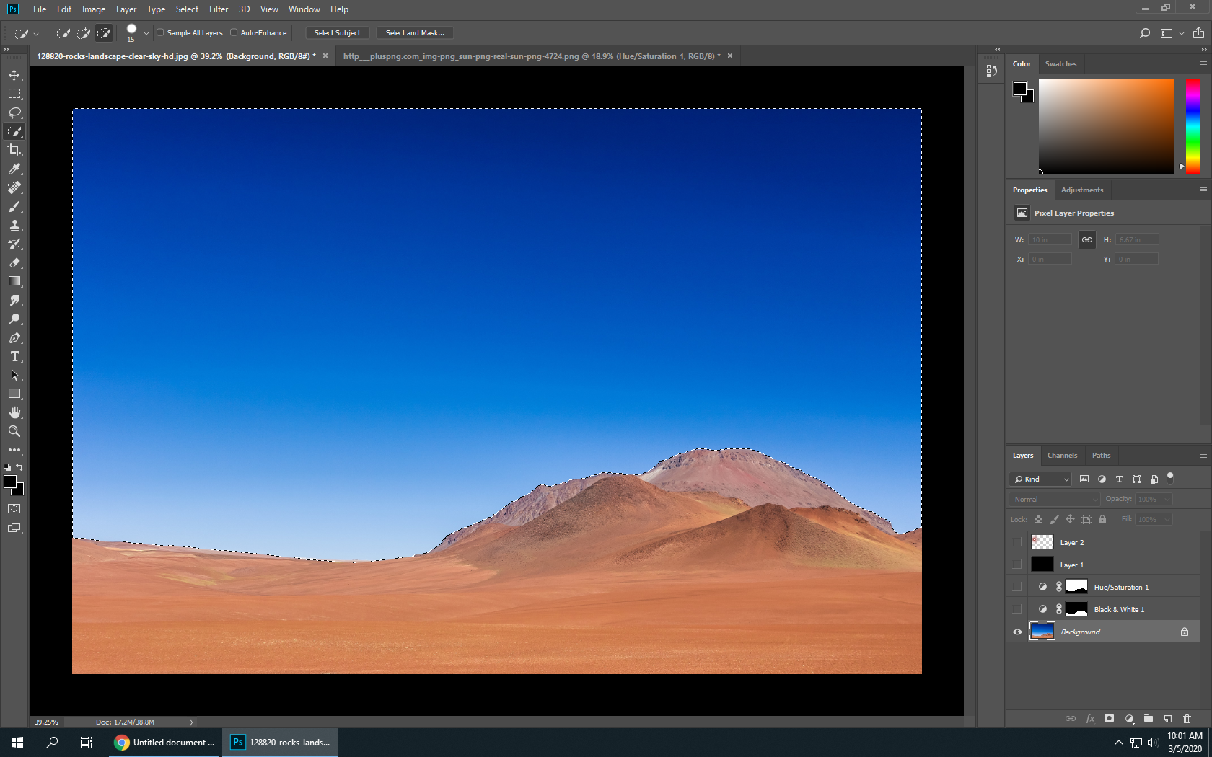Switch to the sun PNG document tab
Viewport: 1212px width, 757px height.
531,56
